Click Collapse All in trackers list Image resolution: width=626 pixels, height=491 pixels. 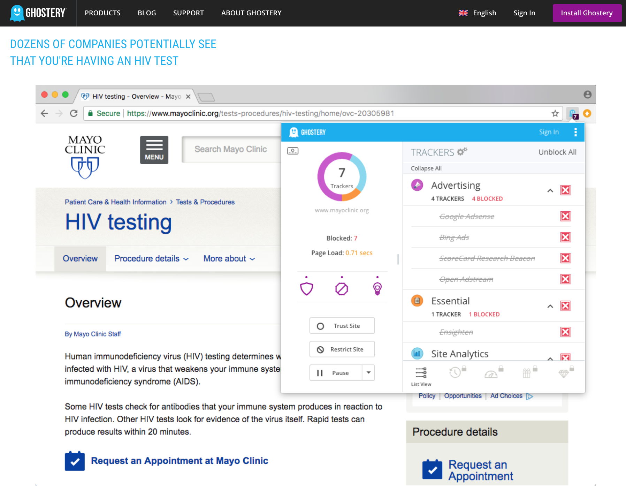(426, 168)
